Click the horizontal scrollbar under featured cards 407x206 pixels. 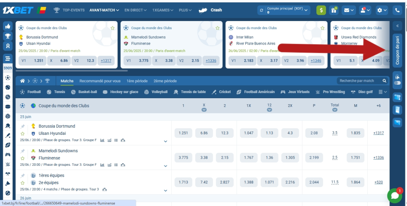click(72, 71)
